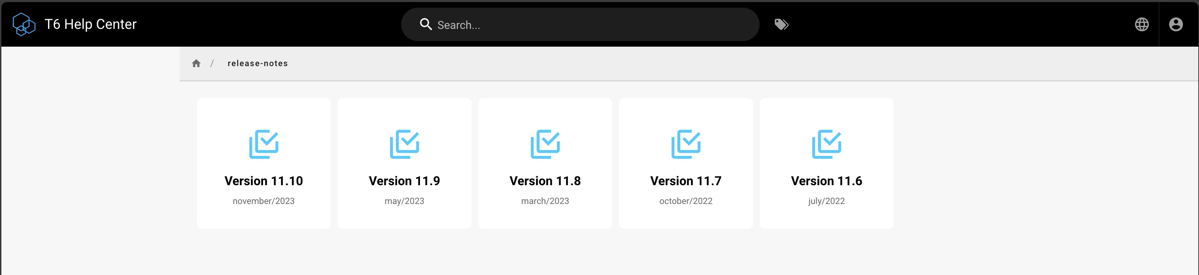Viewport: 1199px width, 275px height.
Task: Click the november/2023 date text
Action: (x=263, y=201)
